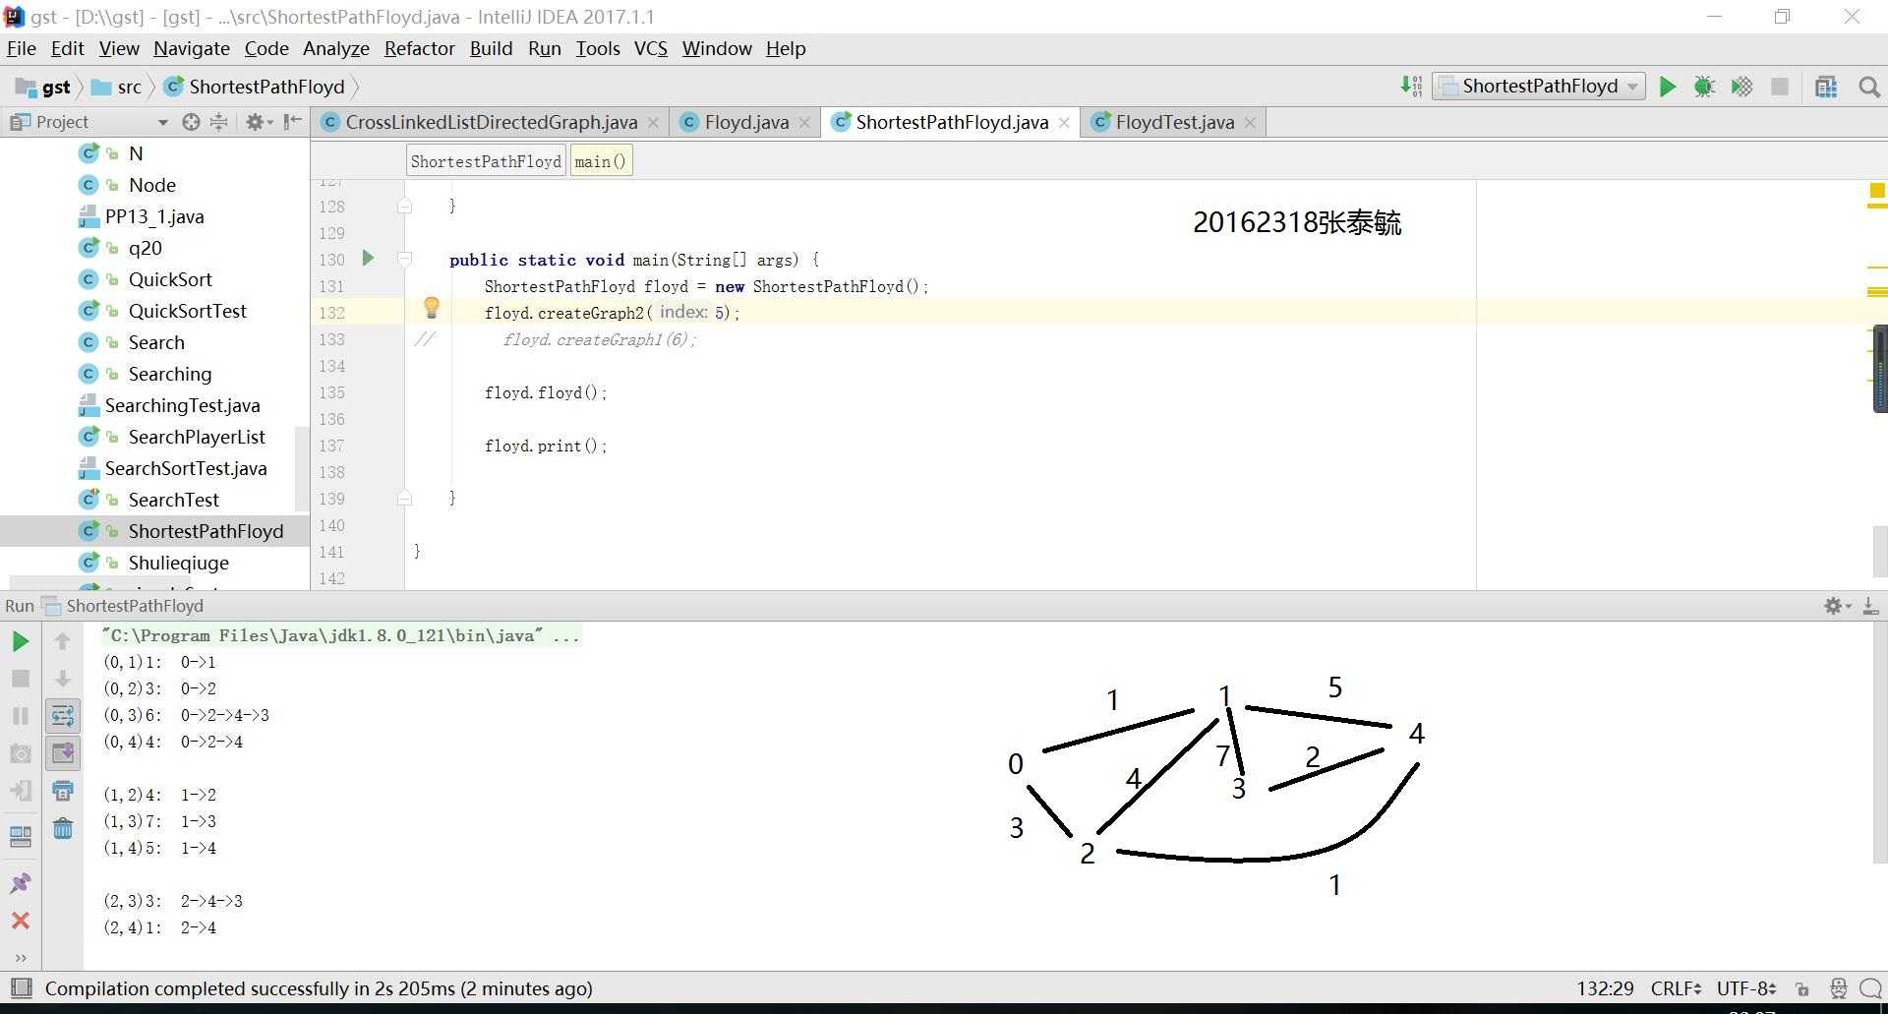Image resolution: width=1888 pixels, height=1014 pixels.
Task: Change CRLF line separator
Action: [1677, 988]
